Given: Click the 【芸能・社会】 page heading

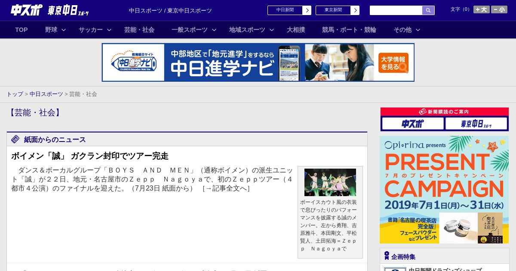Looking at the screenshot, I should 34,113.
